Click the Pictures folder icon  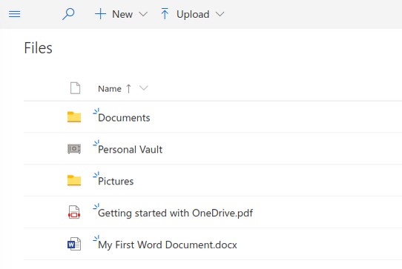[x=74, y=180]
